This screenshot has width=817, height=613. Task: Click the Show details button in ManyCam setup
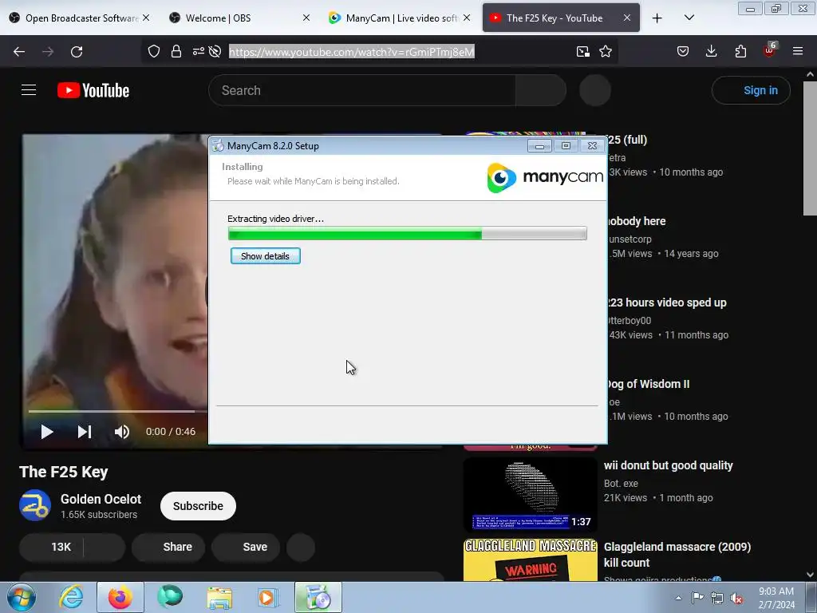pos(265,256)
